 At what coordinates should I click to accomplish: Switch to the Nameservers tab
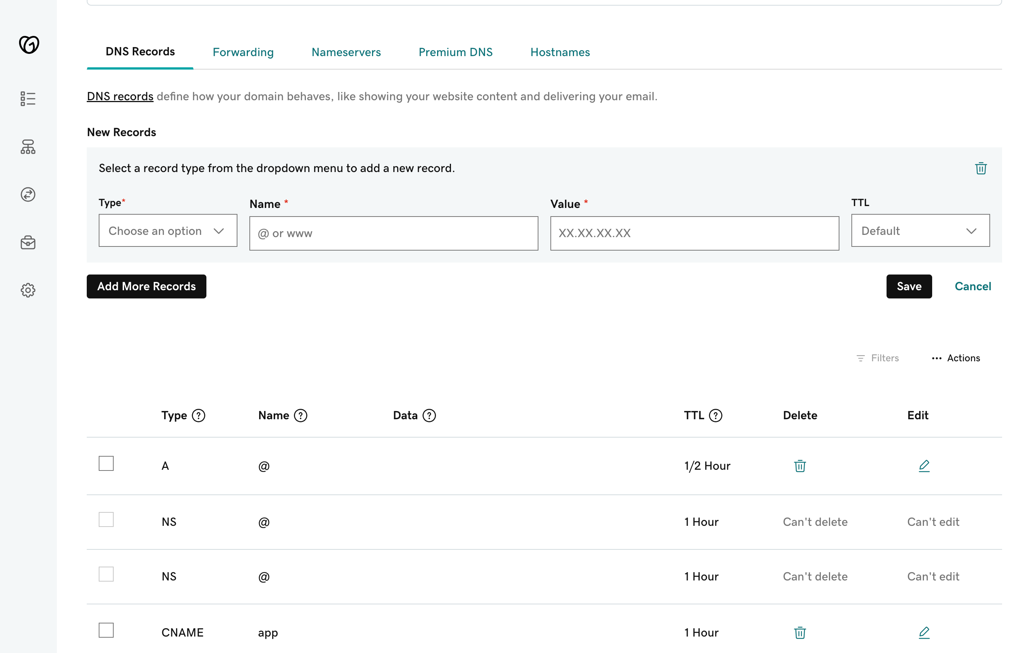[x=346, y=52]
